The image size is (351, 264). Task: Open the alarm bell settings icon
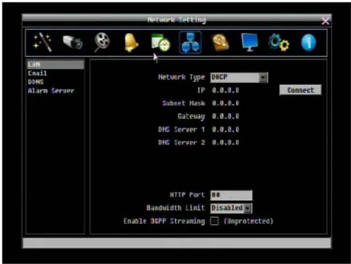[x=131, y=42]
